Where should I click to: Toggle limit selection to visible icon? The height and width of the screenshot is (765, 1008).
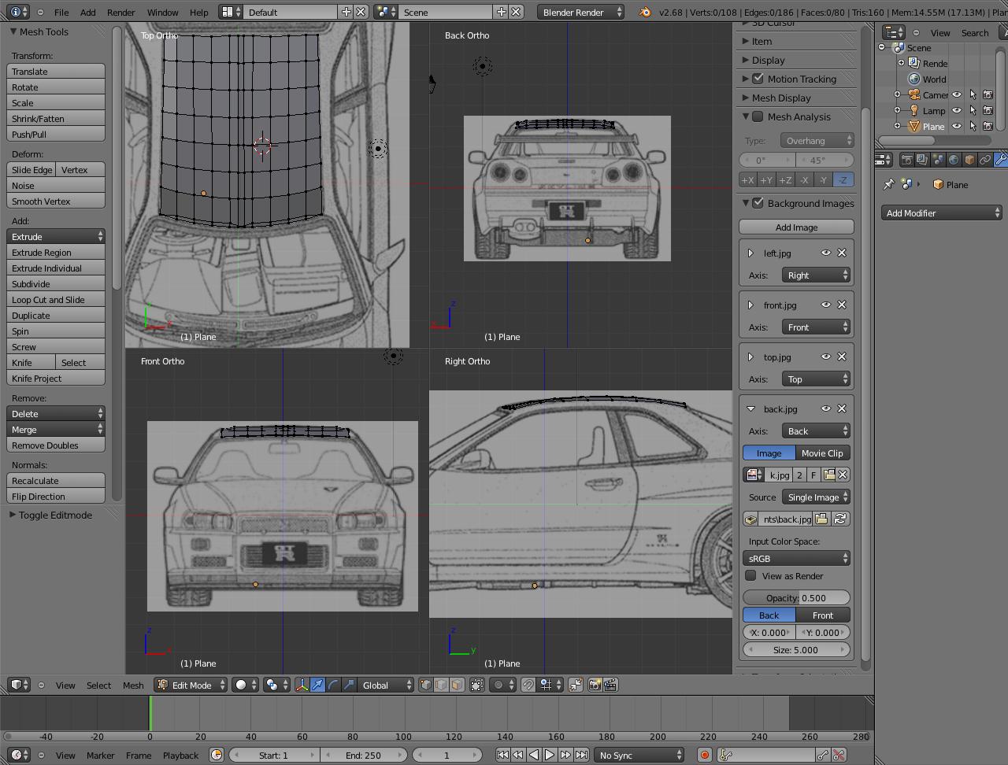click(477, 685)
